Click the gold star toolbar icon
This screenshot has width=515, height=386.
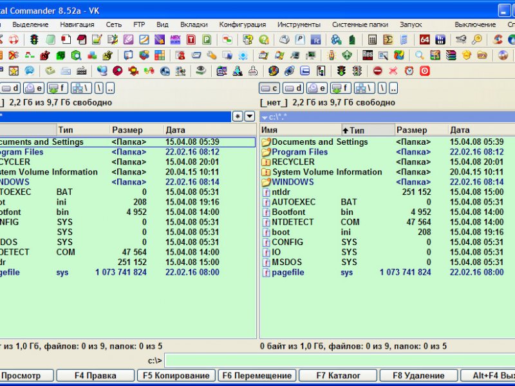point(14,71)
